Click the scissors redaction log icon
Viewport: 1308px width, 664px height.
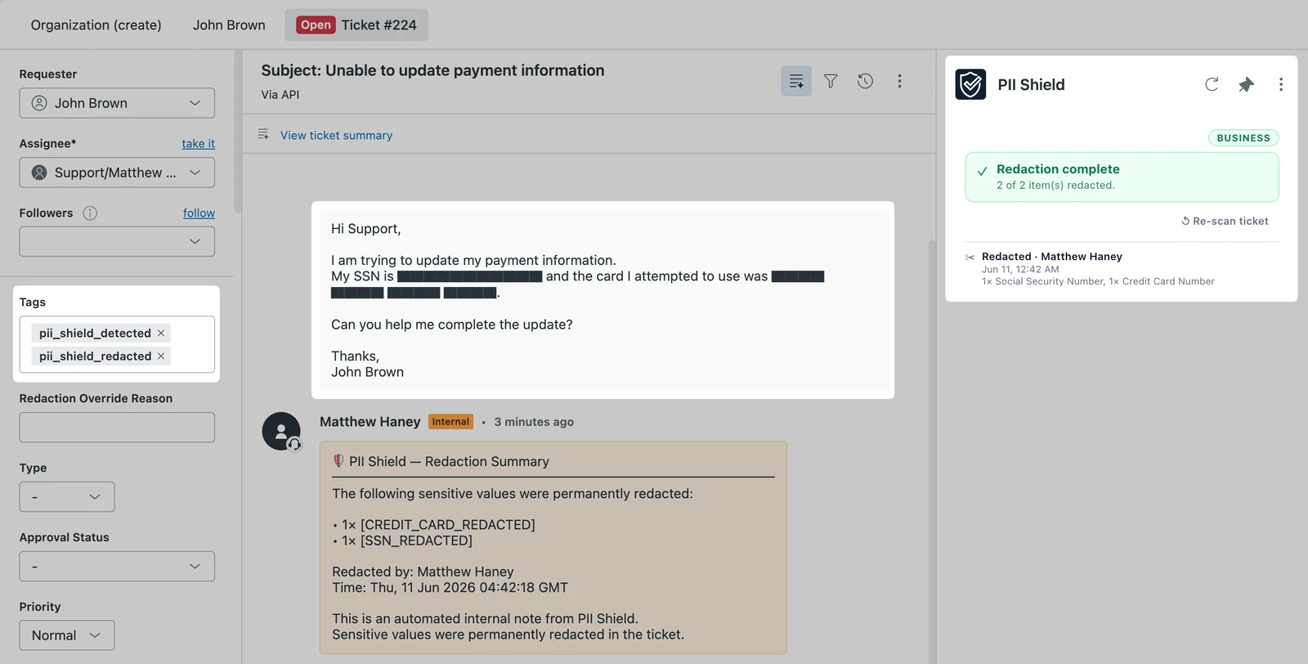coord(970,257)
